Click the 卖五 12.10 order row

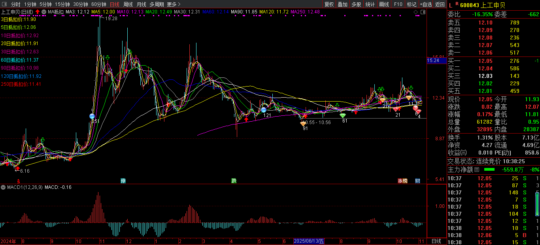click(x=493, y=23)
